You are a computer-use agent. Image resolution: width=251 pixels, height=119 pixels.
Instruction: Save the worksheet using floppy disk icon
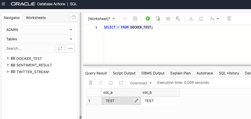135,18
